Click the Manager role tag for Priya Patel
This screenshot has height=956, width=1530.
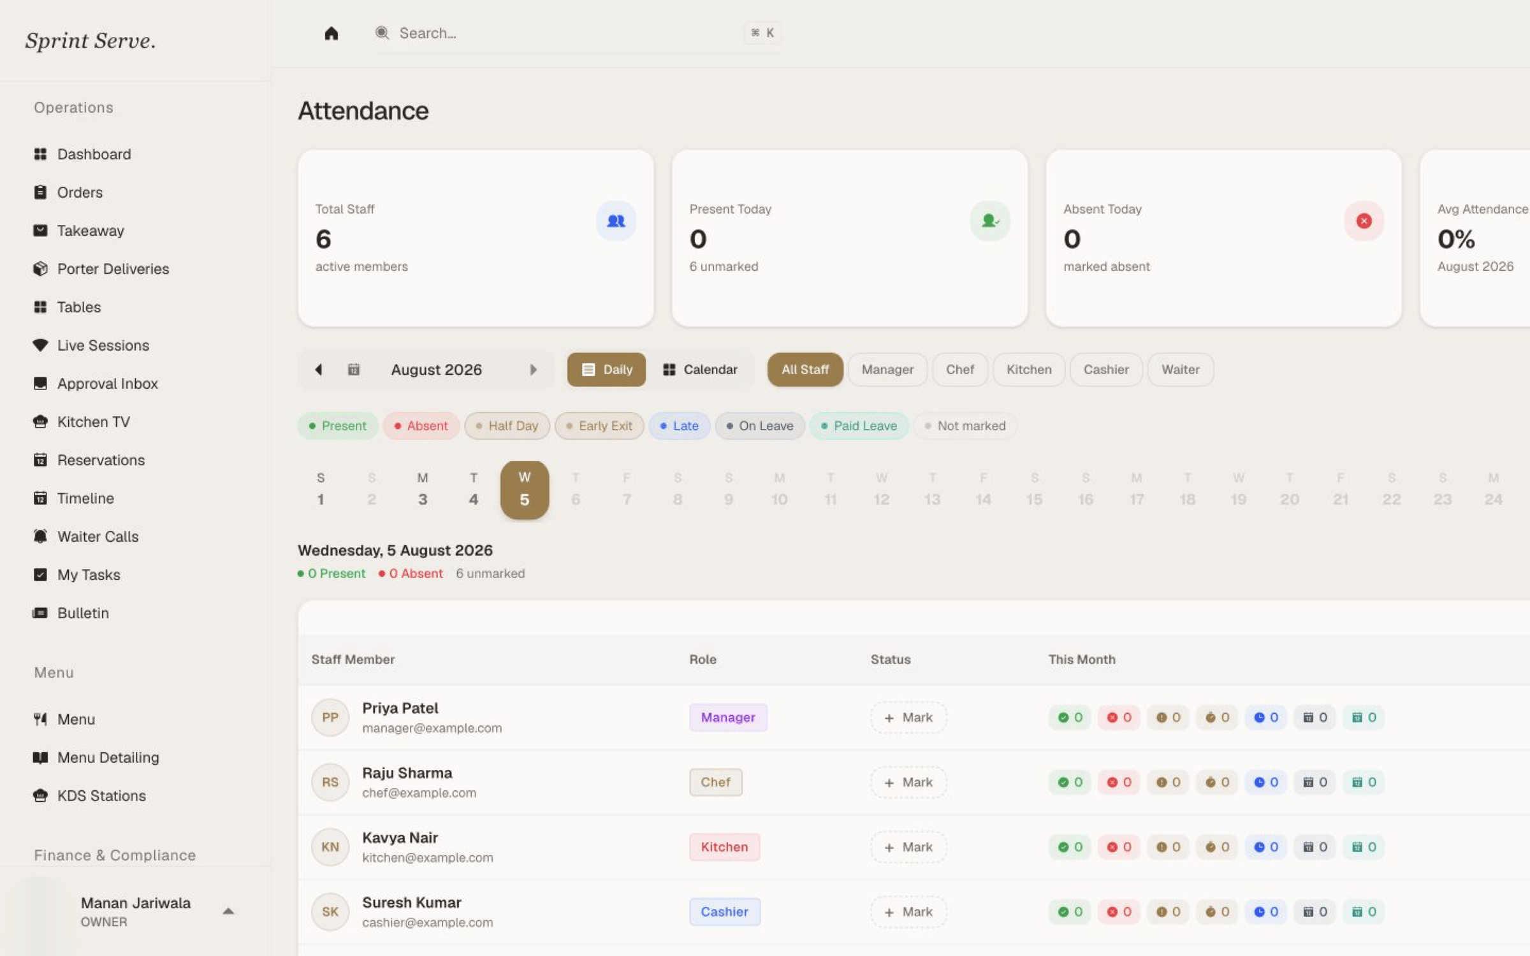[x=728, y=718]
